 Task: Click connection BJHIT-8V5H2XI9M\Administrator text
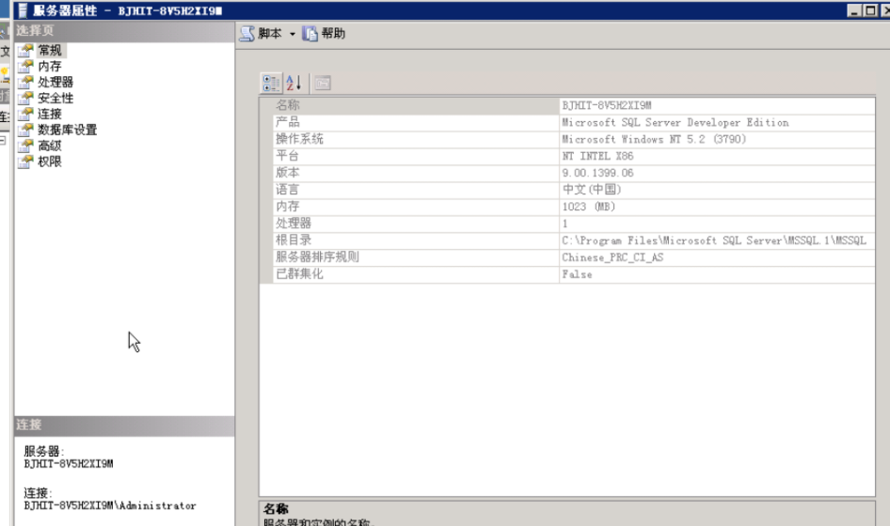click(x=110, y=505)
